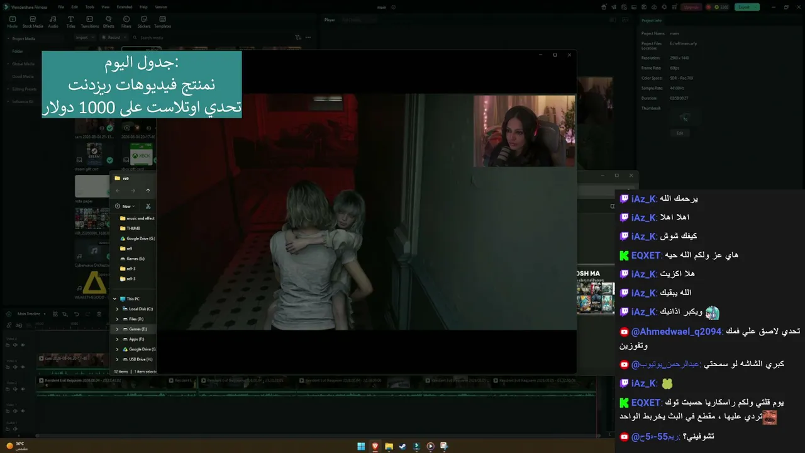Collapse This PC in Explorer
This screenshot has width=805, height=453.
[x=114, y=299]
